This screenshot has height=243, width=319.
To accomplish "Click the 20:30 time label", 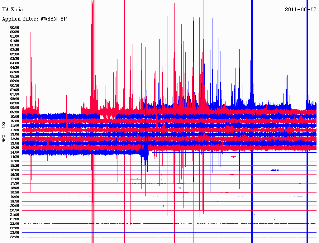I will coord(15,210).
